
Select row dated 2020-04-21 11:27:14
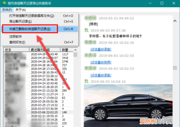tap(38, 94)
